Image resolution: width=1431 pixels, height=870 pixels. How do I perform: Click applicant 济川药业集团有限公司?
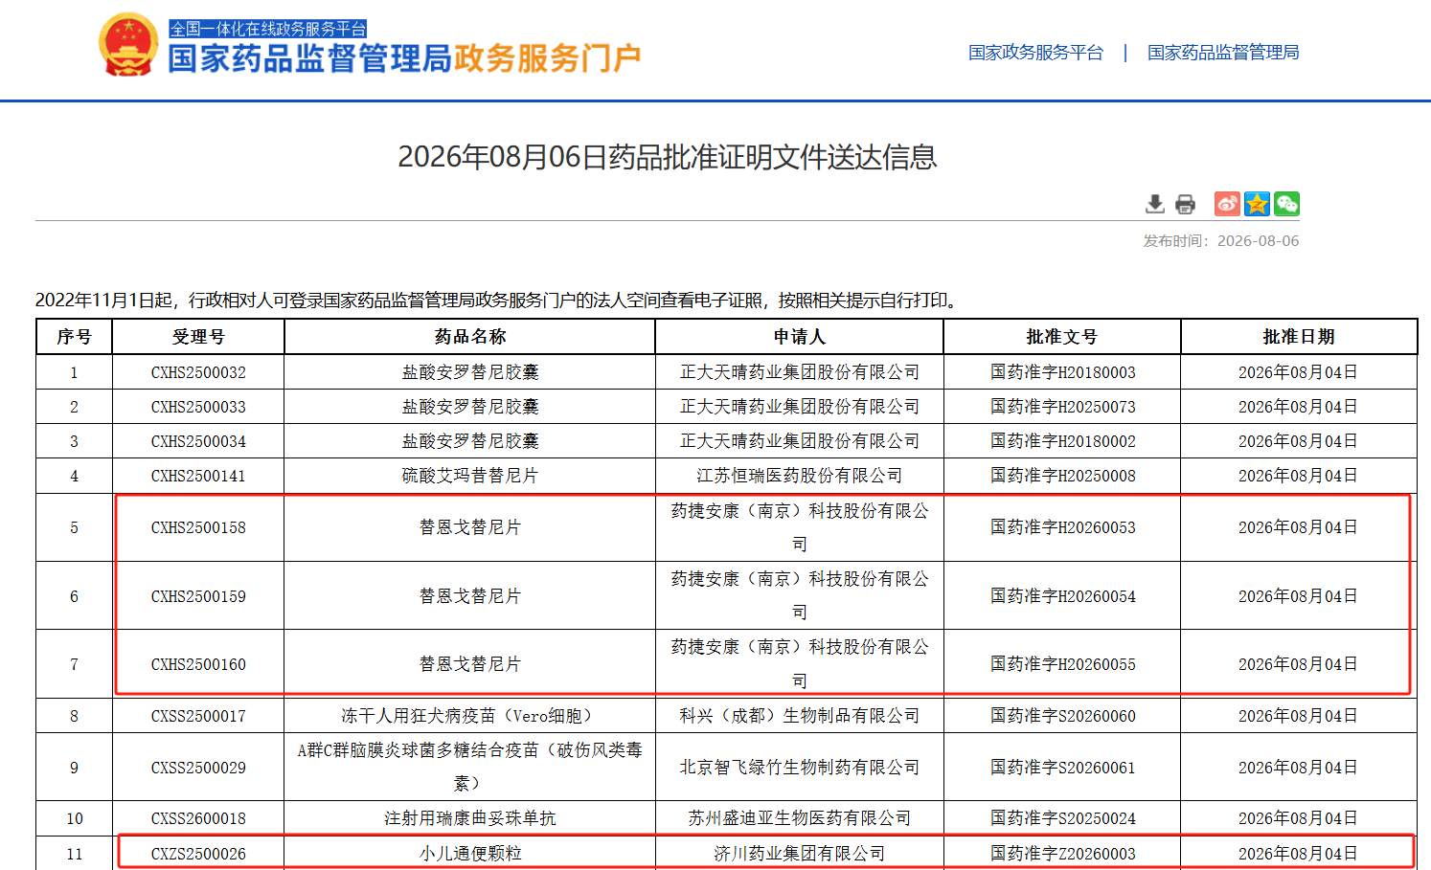coord(799,854)
